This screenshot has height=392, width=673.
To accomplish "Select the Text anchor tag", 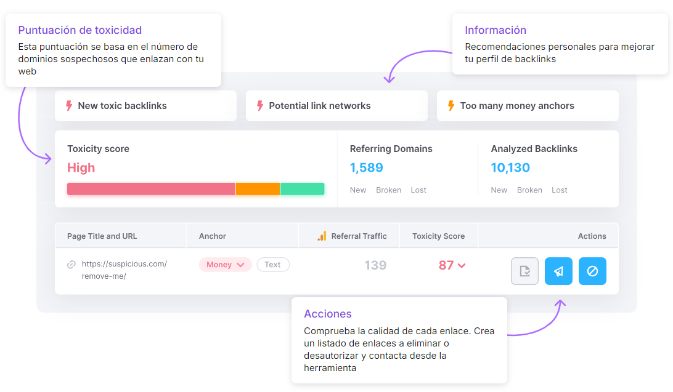I will (273, 265).
